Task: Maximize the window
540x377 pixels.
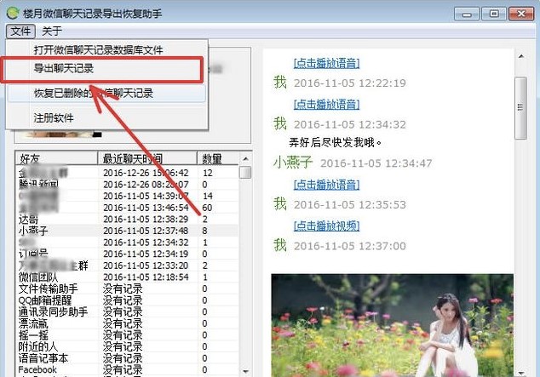Action: 494,14
